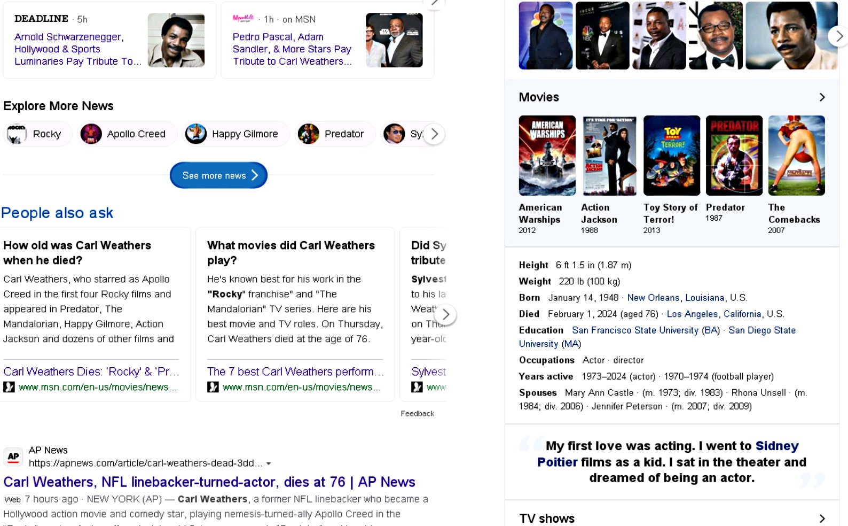Click the Apollo Creed chip thumbnail icon

click(x=91, y=134)
